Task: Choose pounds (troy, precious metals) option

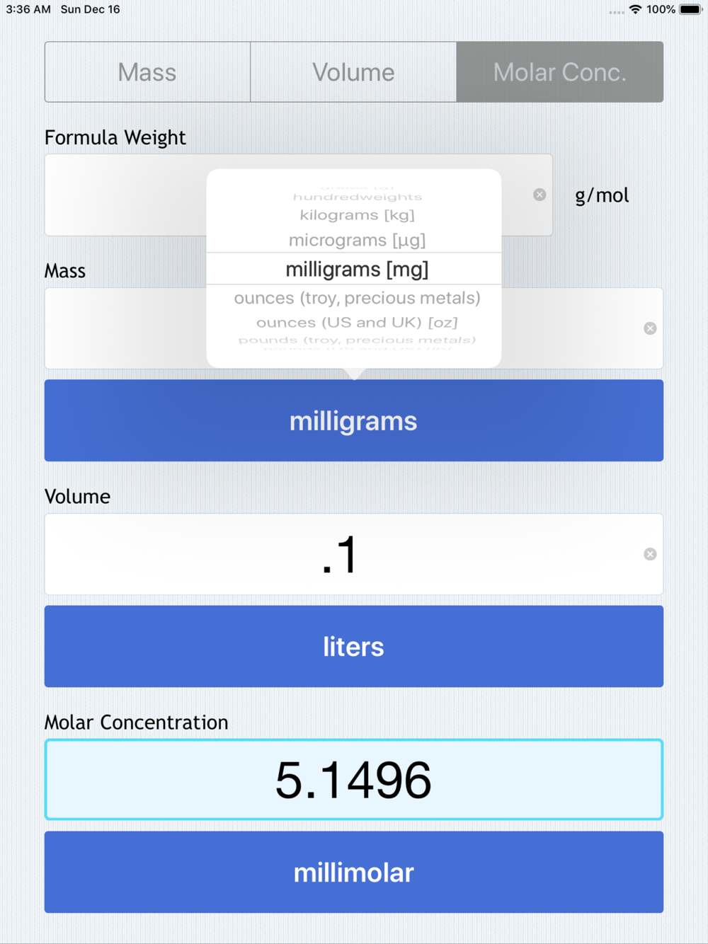Action: [357, 340]
